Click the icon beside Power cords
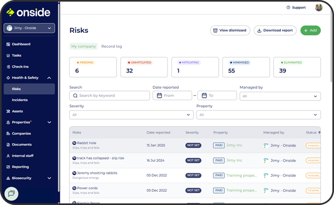334x205 pixels. coord(74,188)
